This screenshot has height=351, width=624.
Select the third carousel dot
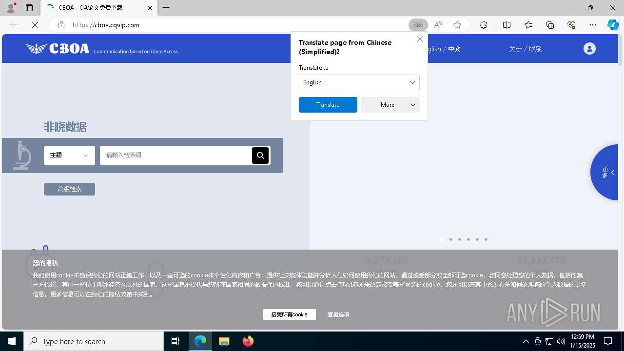[x=460, y=239]
